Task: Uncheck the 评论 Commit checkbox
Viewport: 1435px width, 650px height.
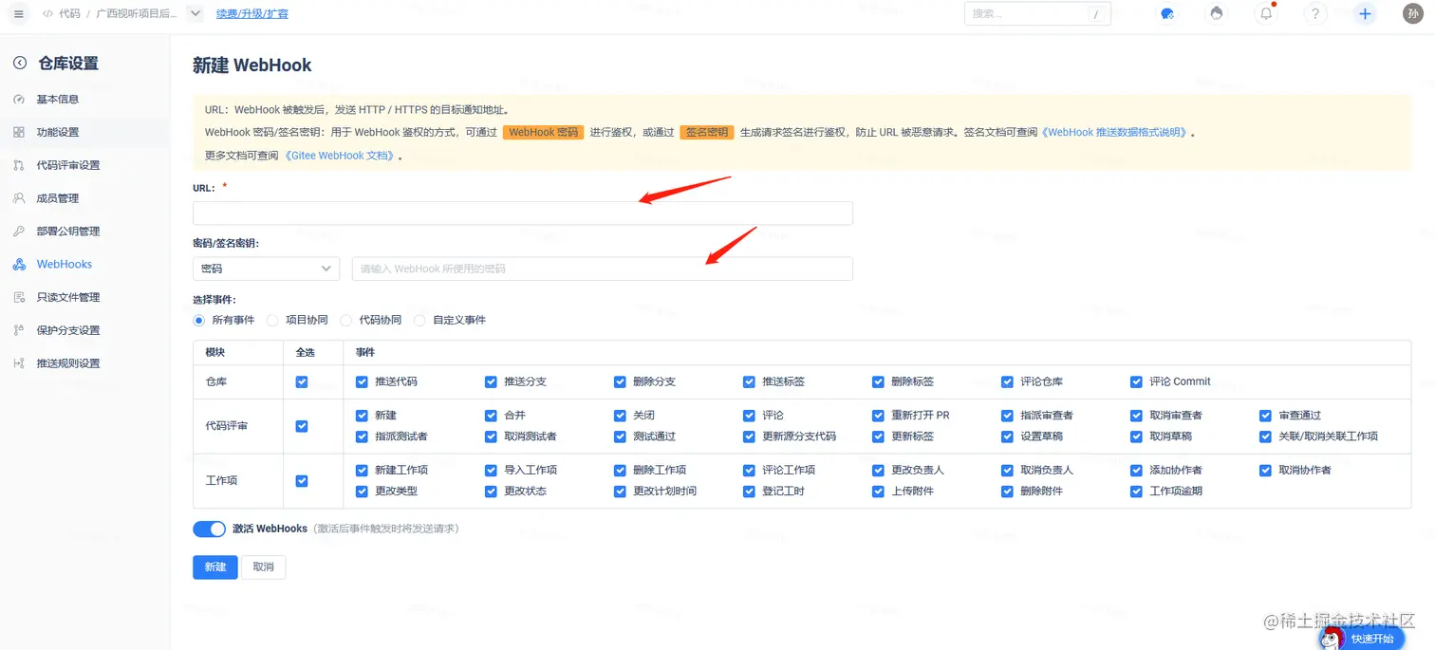Action: coord(1136,381)
